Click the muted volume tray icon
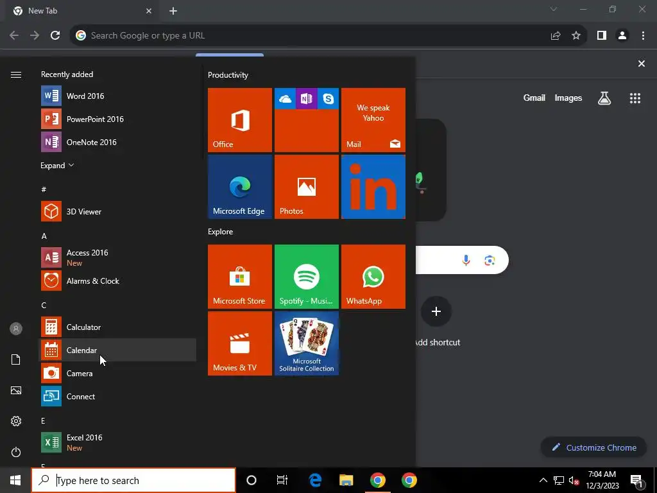 tap(574, 480)
